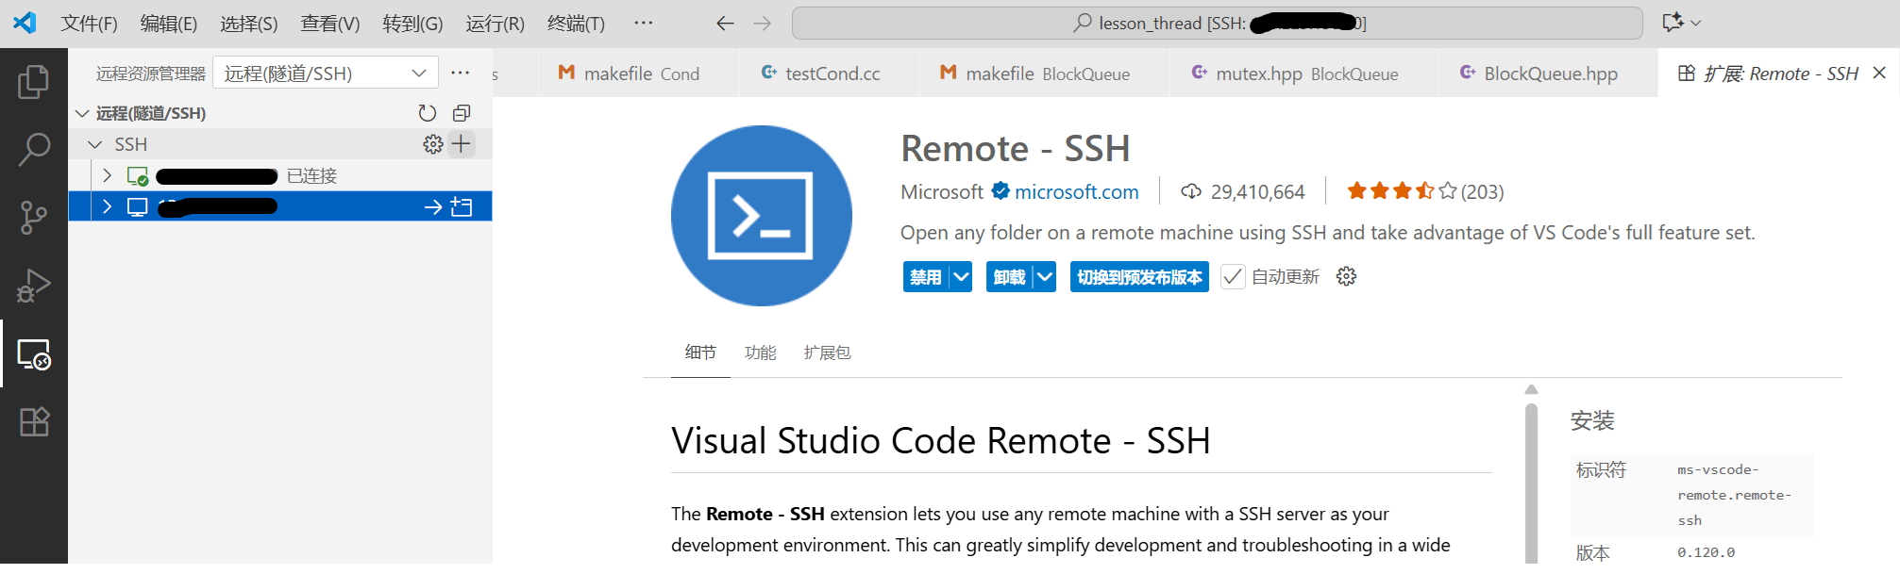This screenshot has height=574, width=1900.
Task: Toggle the 自动更新 checkbox
Action: (x=1233, y=277)
